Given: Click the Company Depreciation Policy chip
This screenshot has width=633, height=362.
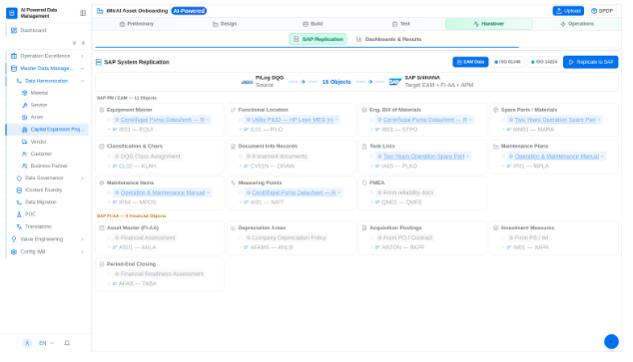Looking at the screenshot, I should 286,237.
